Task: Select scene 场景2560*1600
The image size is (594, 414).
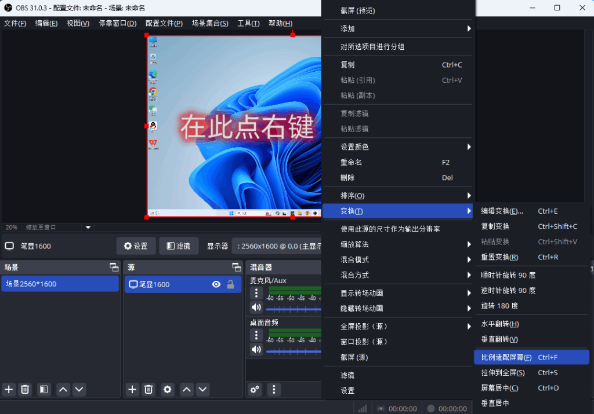Action: point(60,284)
